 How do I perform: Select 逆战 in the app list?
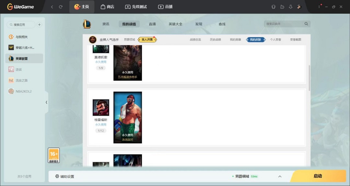pyautogui.click(x=24, y=69)
